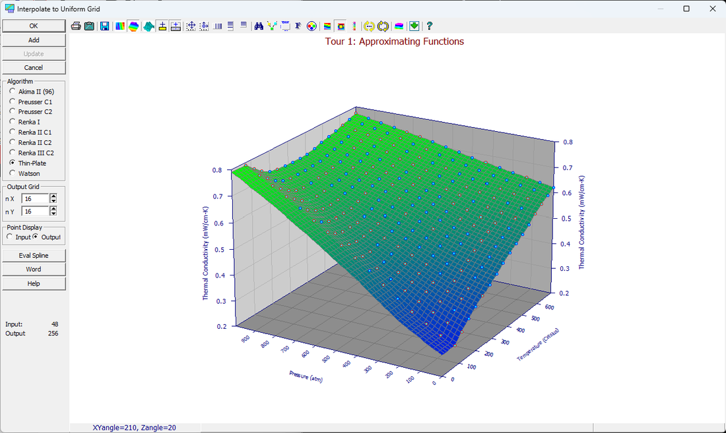Select the Output point display option
The width and height of the screenshot is (726, 433).
point(47,237)
